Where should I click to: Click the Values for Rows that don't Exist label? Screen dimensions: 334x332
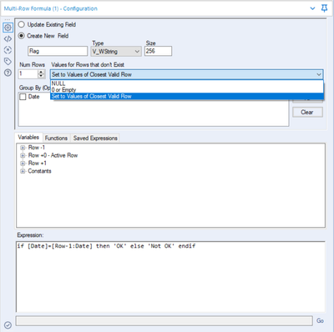[88, 65]
